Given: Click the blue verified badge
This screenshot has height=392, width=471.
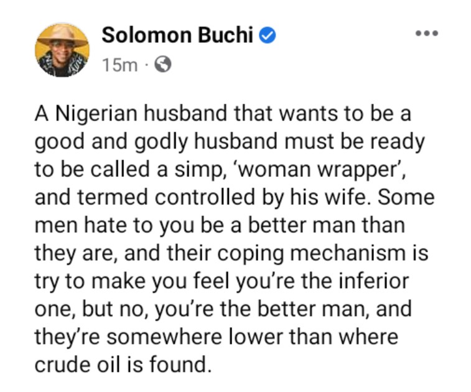Looking at the screenshot, I should click(267, 36).
